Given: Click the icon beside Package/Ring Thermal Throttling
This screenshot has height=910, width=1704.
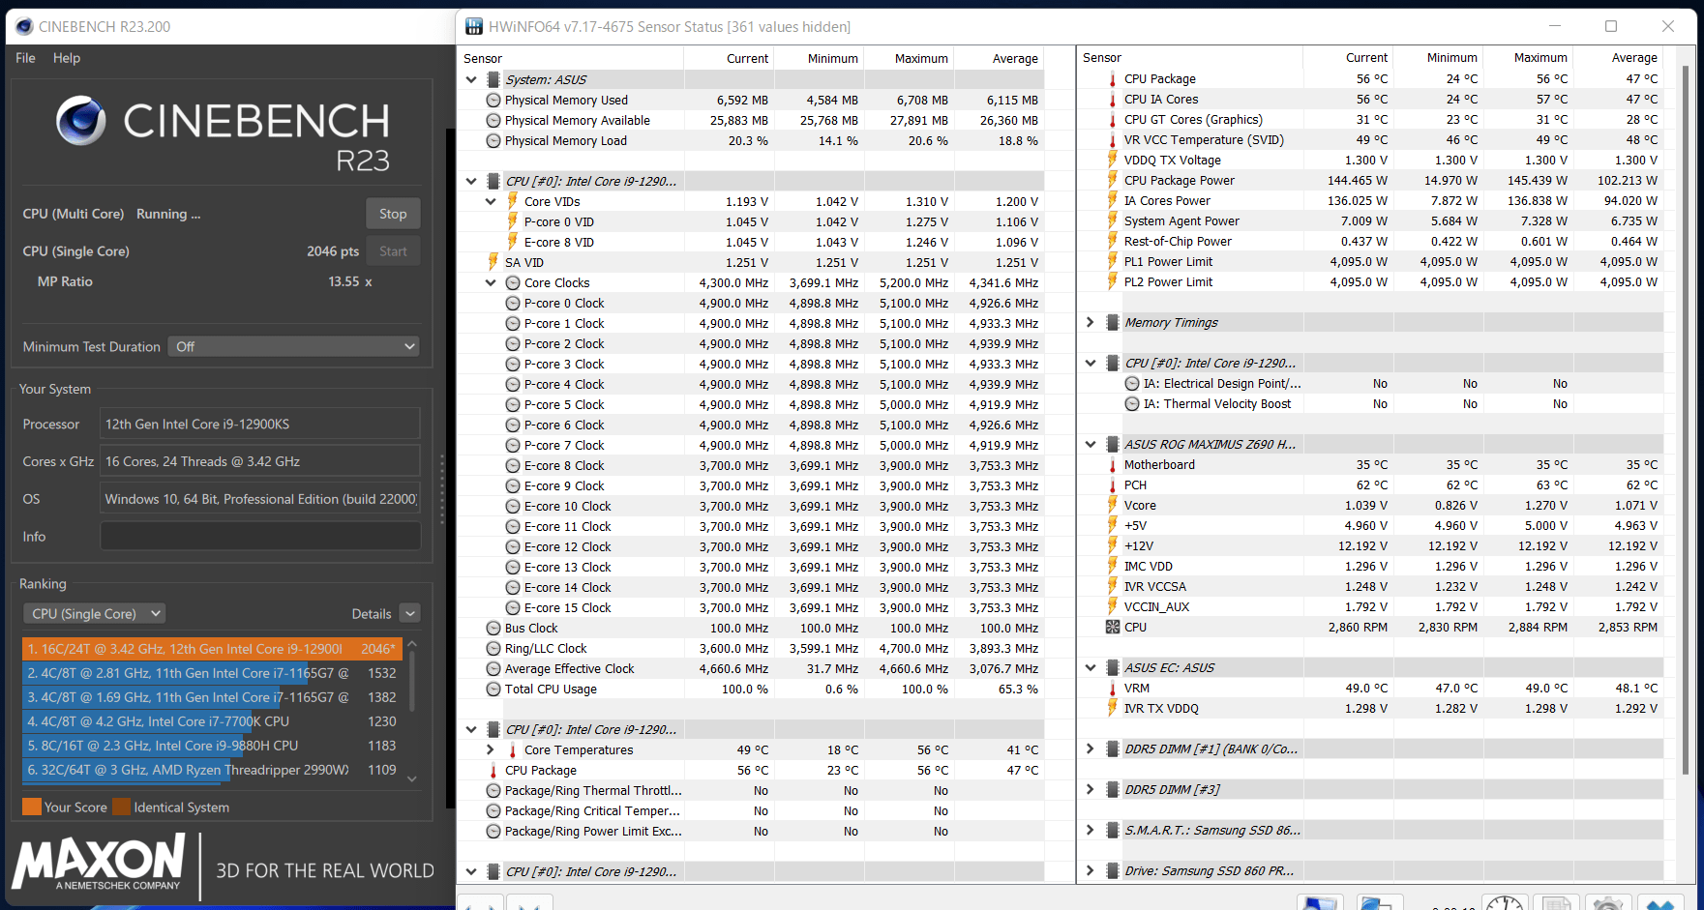Looking at the screenshot, I should [493, 791].
